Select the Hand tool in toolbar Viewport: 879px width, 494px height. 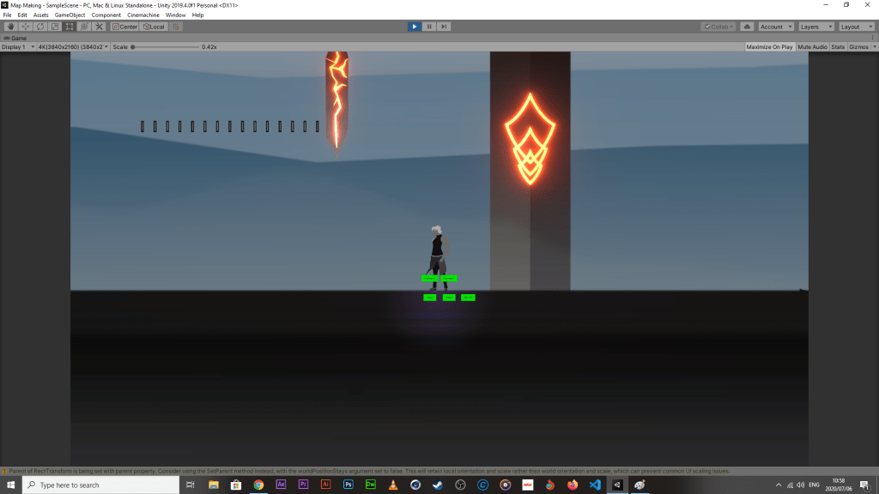pyautogui.click(x=10, y=27)
